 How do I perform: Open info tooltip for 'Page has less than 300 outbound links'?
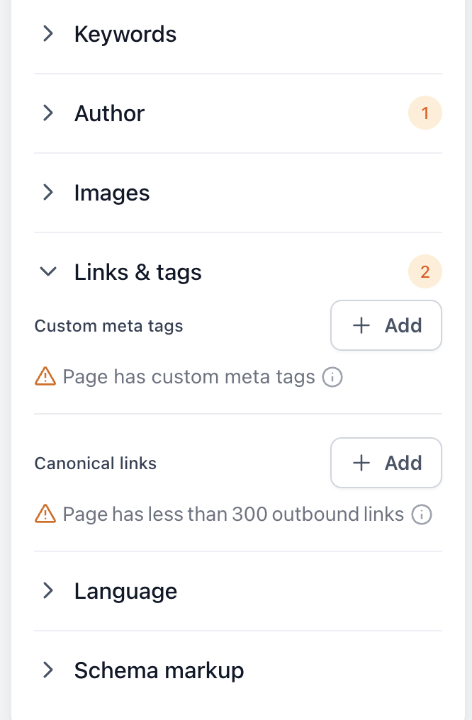click(x=422, y=514)
